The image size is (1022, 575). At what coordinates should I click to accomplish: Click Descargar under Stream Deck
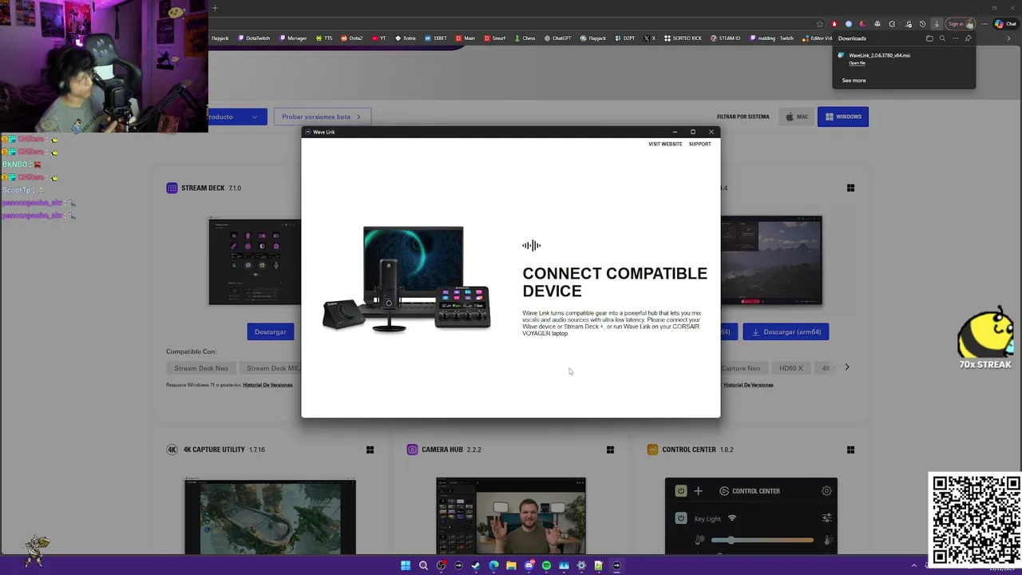coord(271,331)
